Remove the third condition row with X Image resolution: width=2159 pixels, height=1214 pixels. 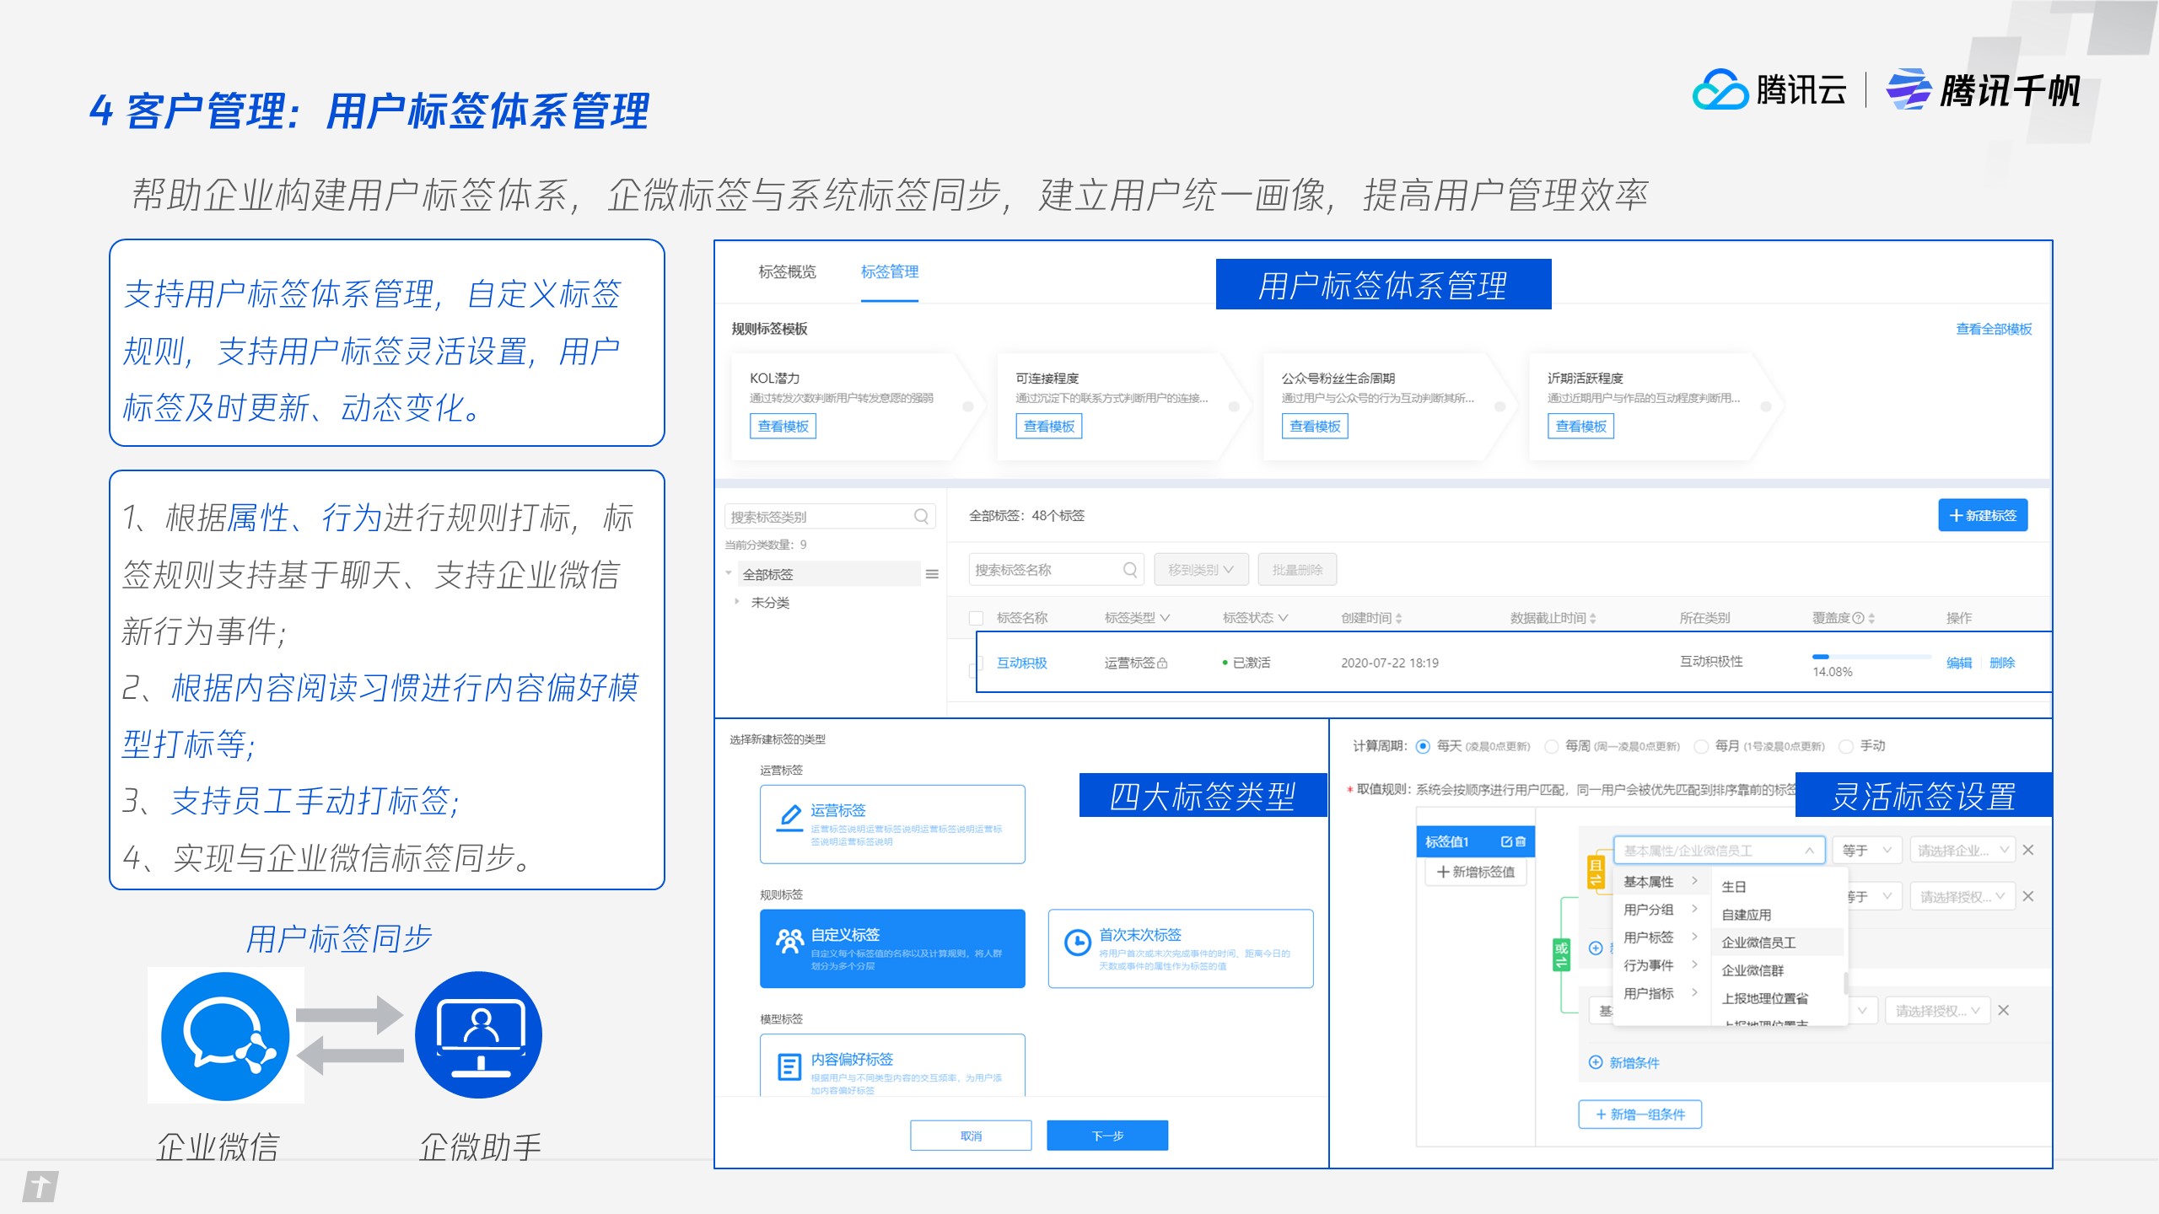[x=2004, y=1010]
